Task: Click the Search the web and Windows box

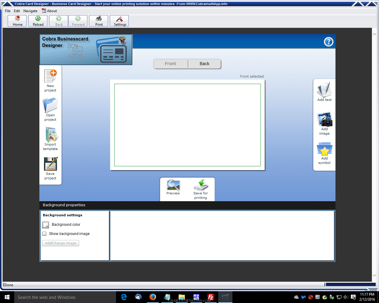Action: (65, 297)
